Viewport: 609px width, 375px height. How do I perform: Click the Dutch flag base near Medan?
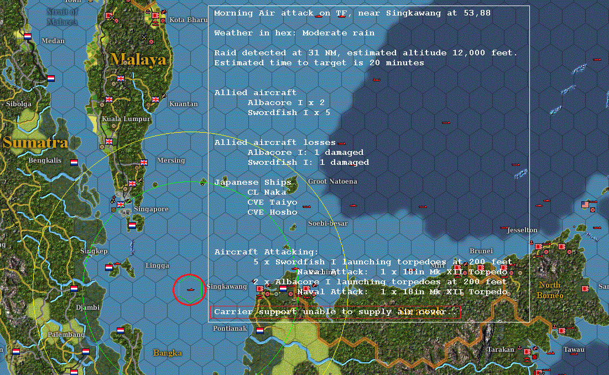[x=28, y=37]
